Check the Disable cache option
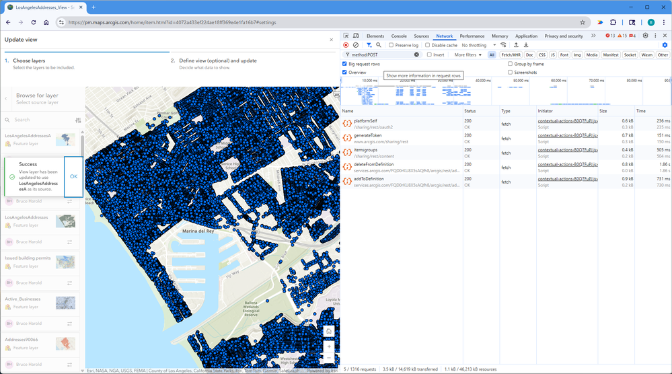Viewport: 672px width, 374px height. point(428,45)
